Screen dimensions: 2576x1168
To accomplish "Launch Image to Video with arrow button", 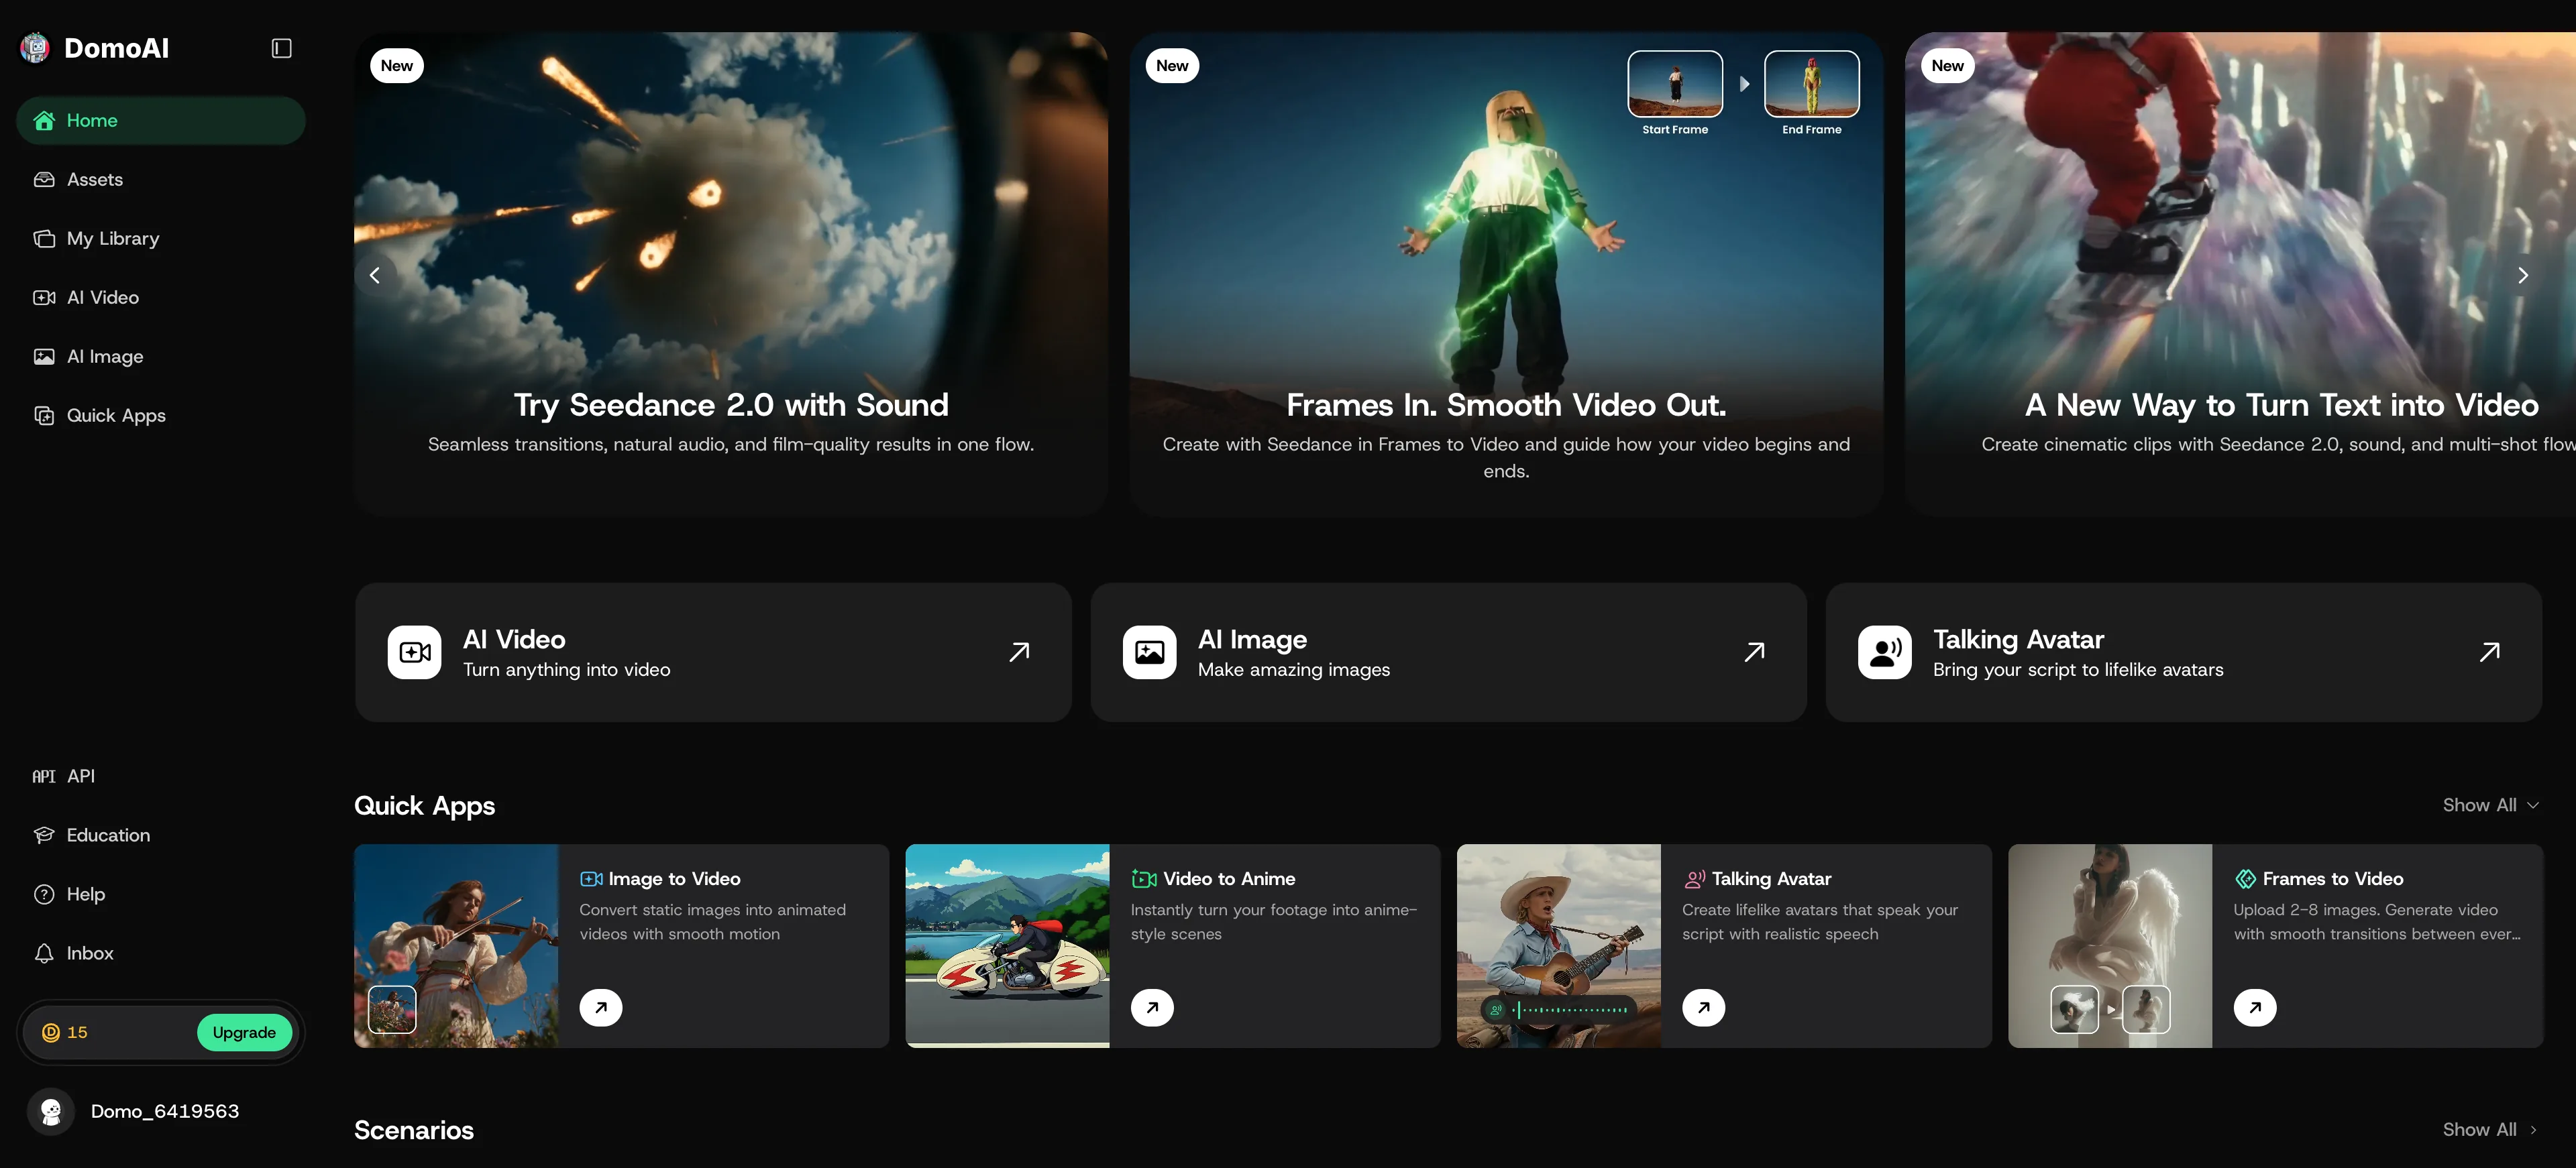I will (x=601, y=1007).
